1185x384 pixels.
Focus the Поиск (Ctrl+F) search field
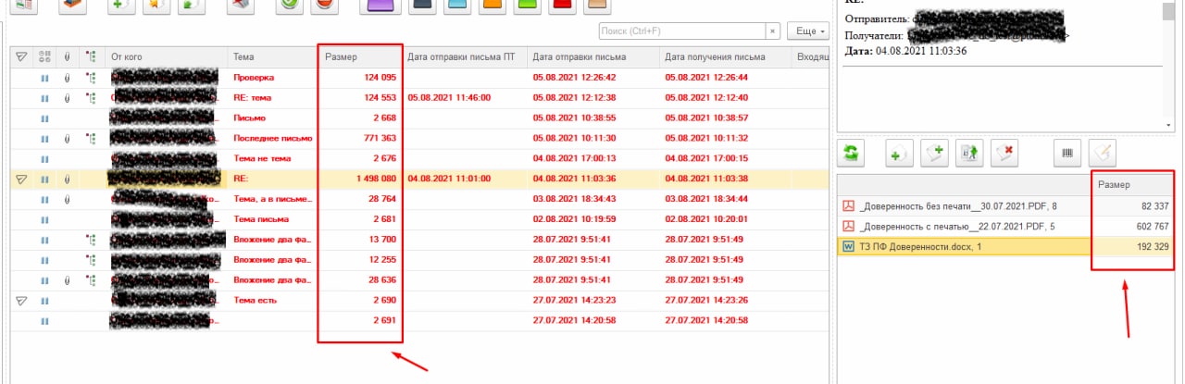click(681, 31)
